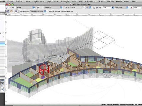Select the X-shaped tool in left palette
142x106 pixels.
[x=2, y=84]
